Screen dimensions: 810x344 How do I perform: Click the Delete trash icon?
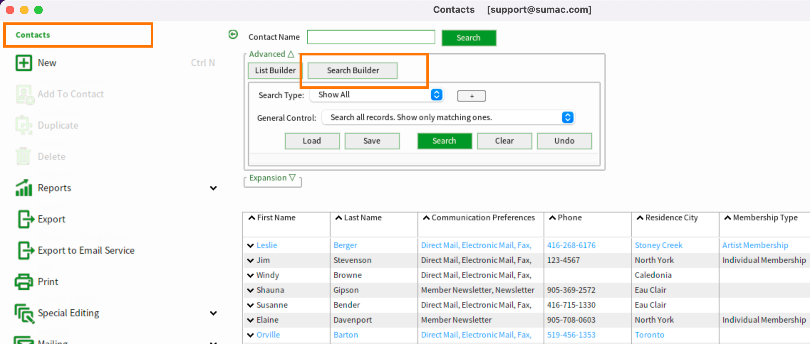(23, 156)
